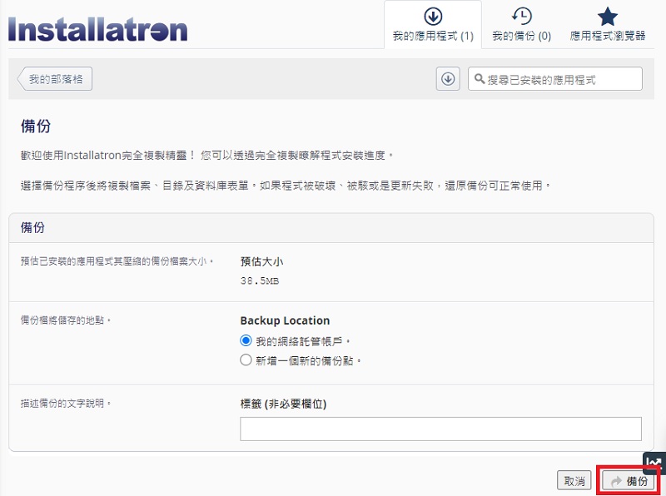Click the 38.5MB estimated size value
Viewport: 666px width, 496px height.
point(260,280)
